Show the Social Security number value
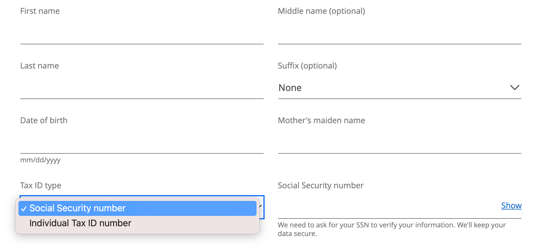The image size is (547, 251). [511, 205]
